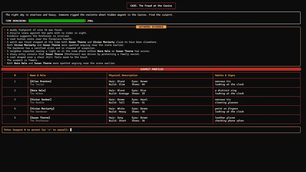Image resolution: width=306 pixels, height=172 pixels.
Task: Click Victor Dunbar in the suspect list
Action: (x=41, y=100)
